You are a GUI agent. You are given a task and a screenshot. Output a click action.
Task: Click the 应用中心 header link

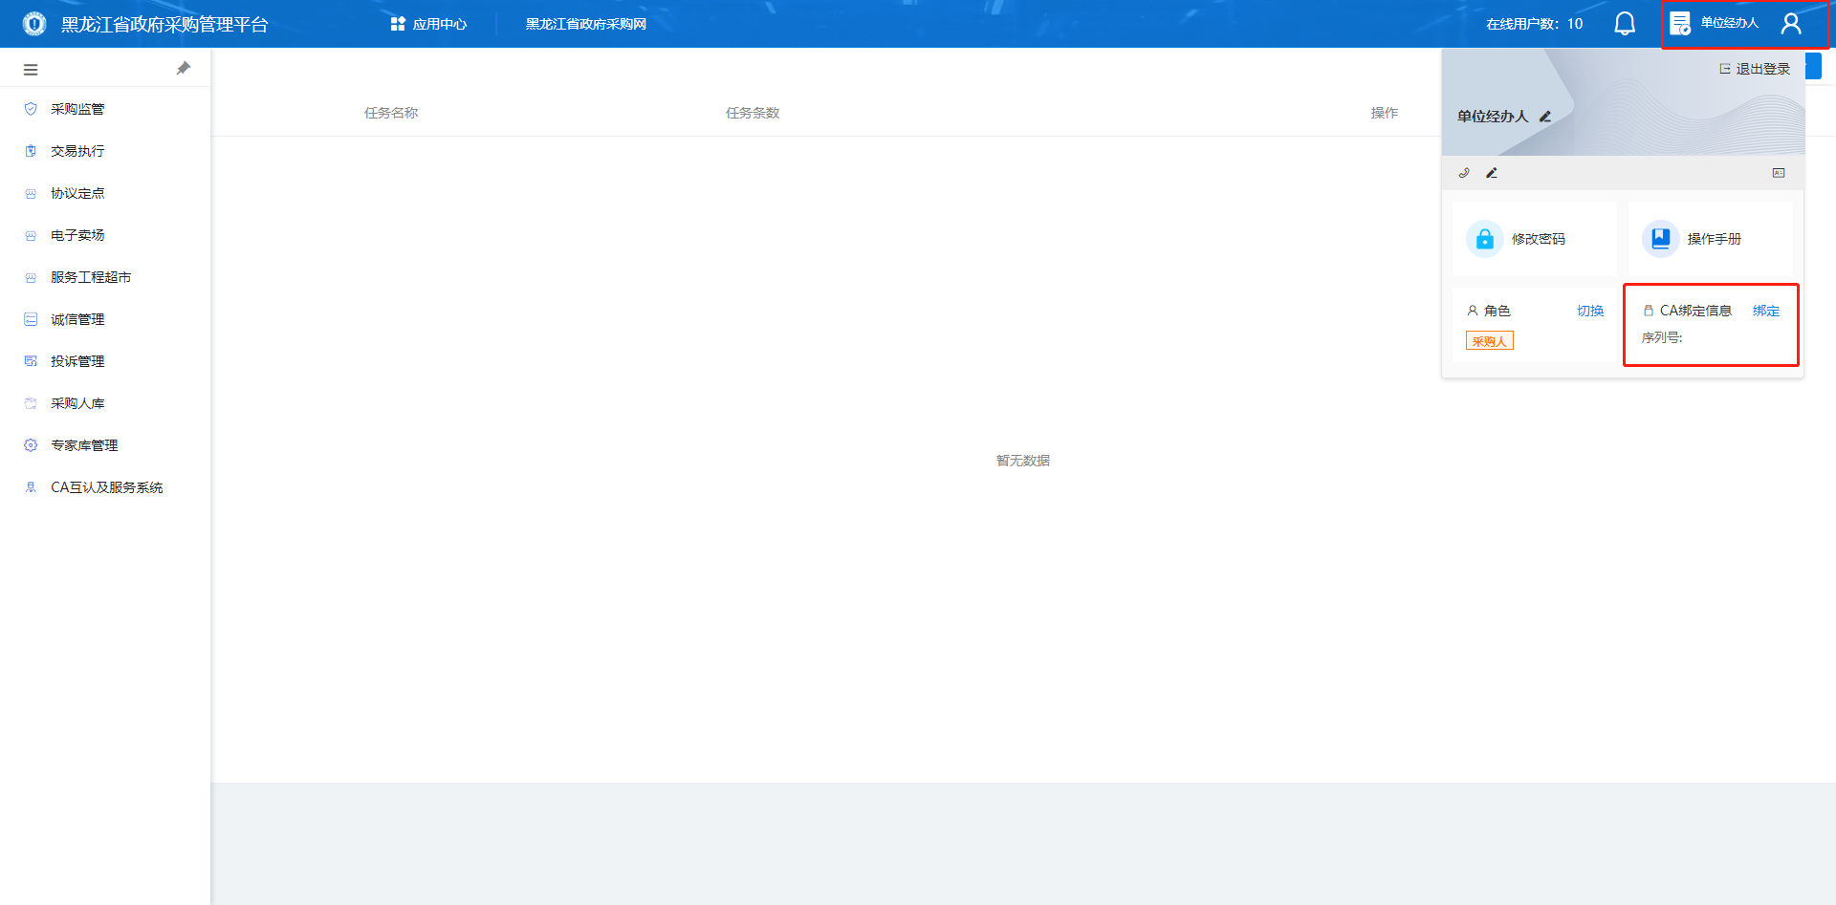pos(440,24)
